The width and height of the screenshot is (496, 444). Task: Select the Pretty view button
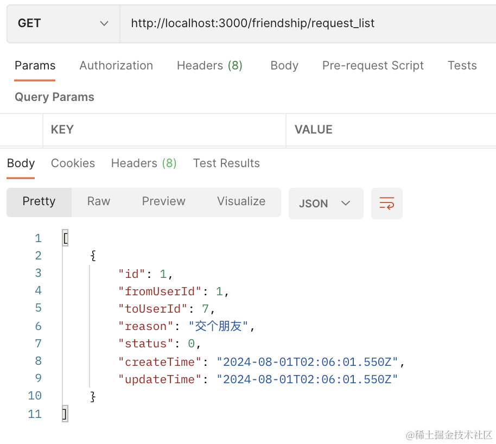click(39, 201)
